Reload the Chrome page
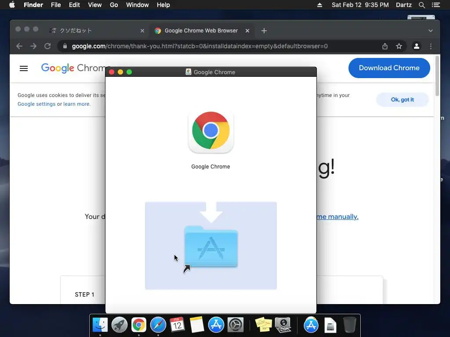This screenshot has height=337, width=450. pyautogui.click(x=47, y=46)
